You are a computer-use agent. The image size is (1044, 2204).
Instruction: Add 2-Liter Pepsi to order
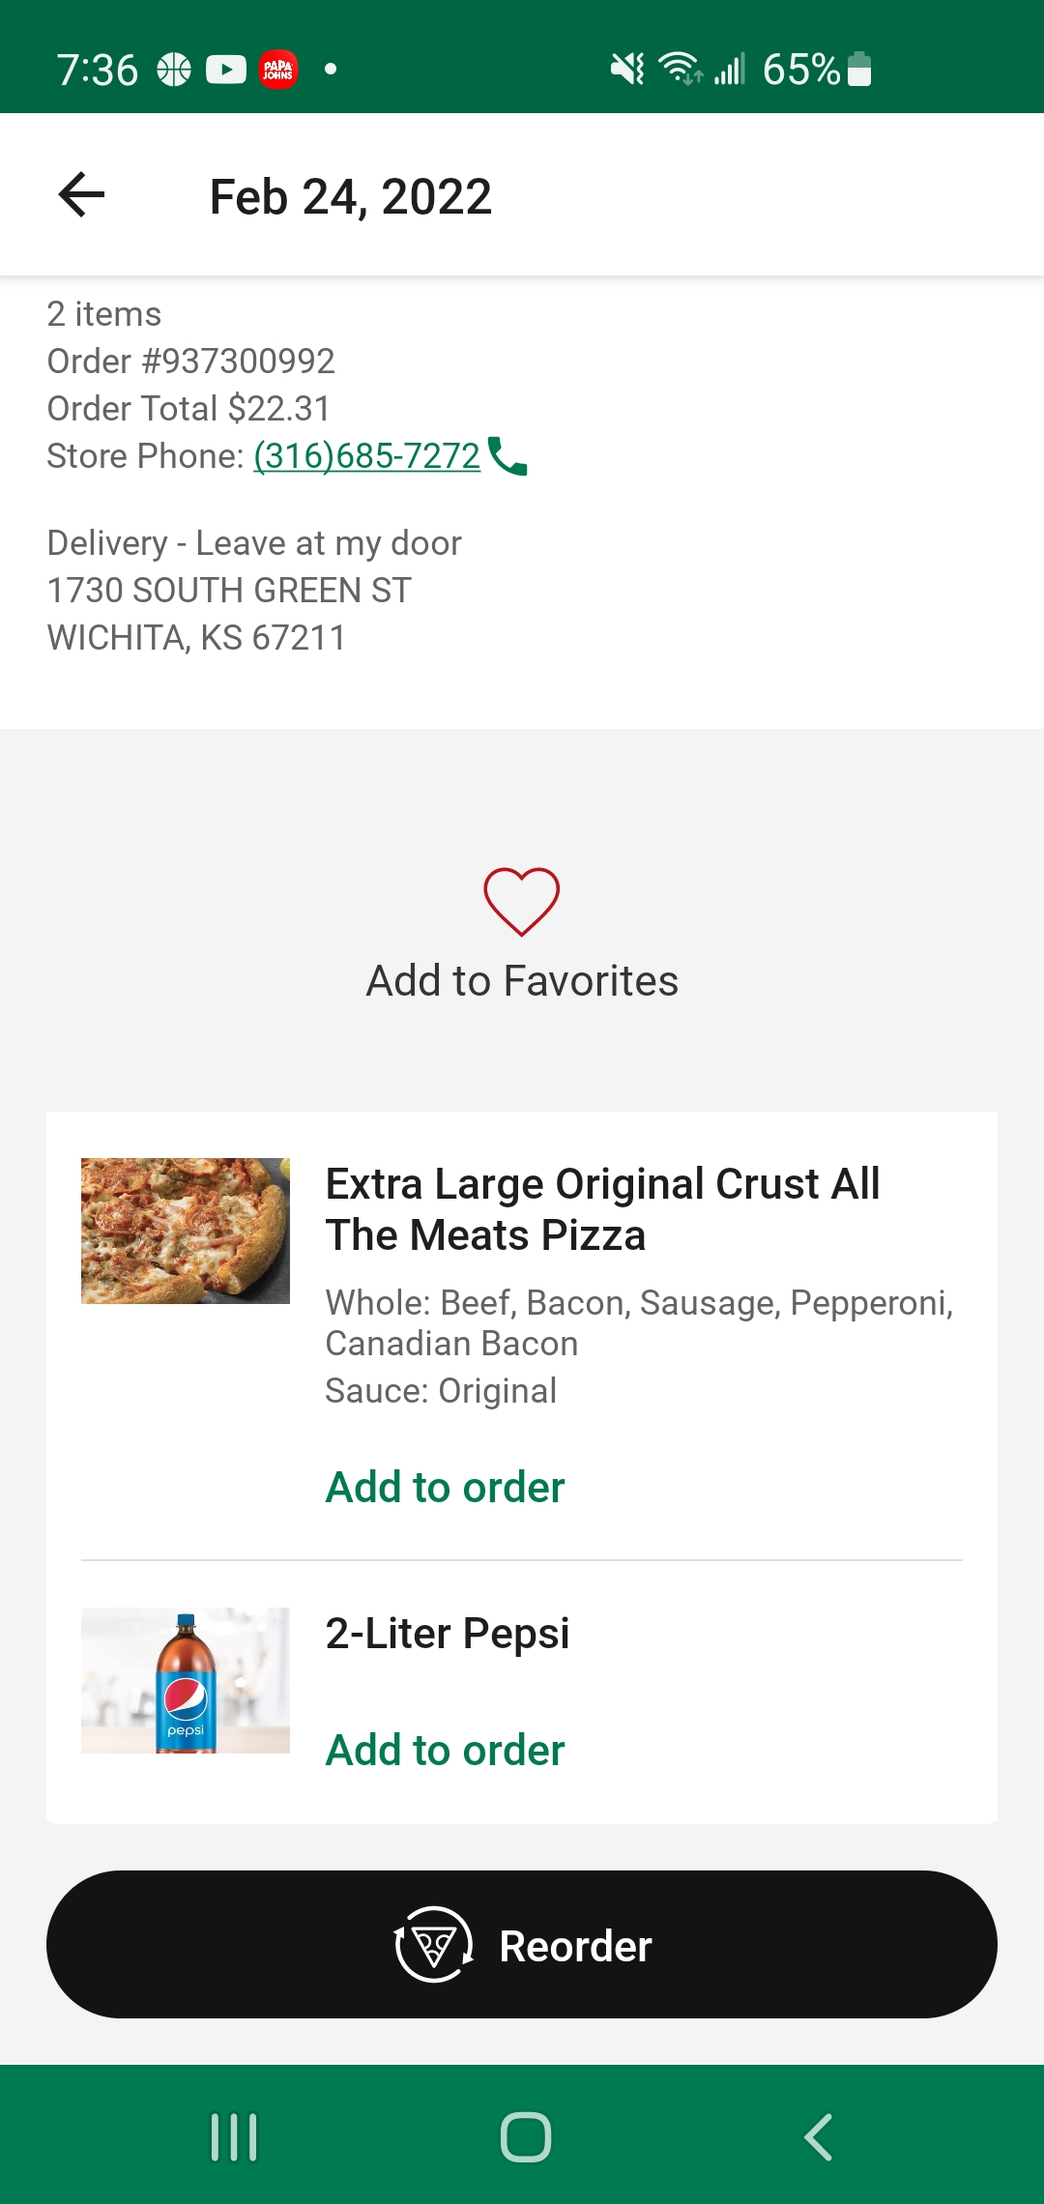(x=445, y=1751)
